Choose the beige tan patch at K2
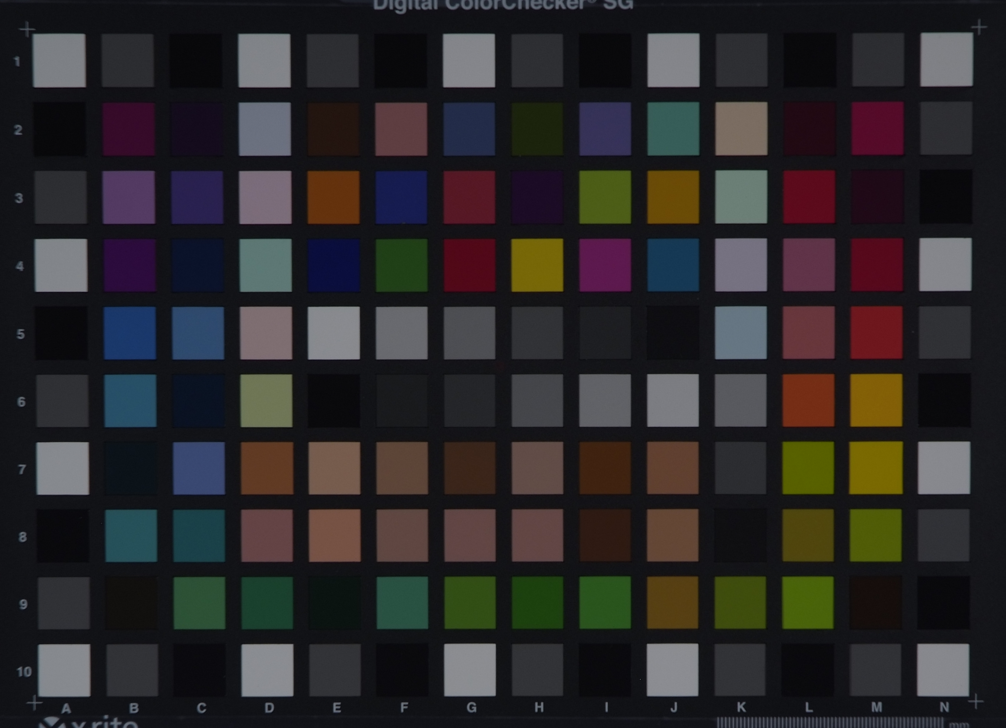 tap(741, 129)
